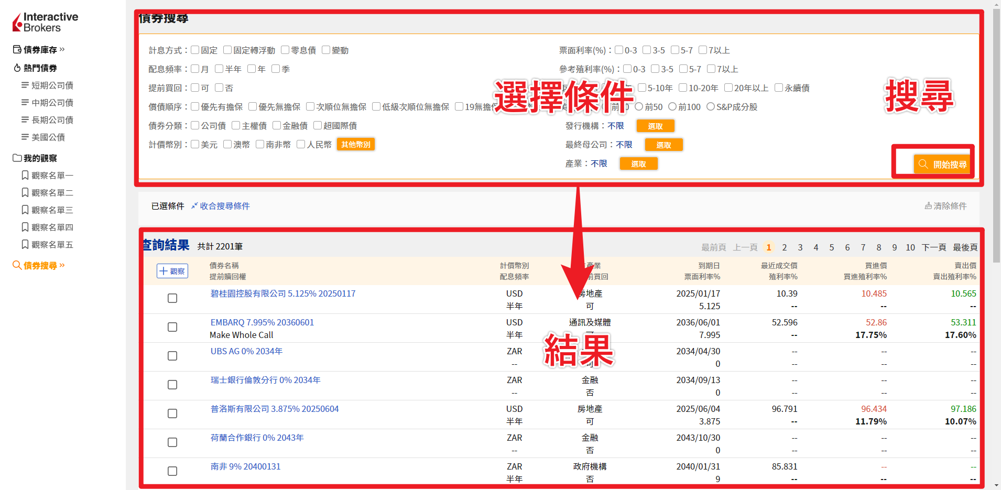
Task: Open 其他幣別 currency selector
Action: [x=356, y=144]
